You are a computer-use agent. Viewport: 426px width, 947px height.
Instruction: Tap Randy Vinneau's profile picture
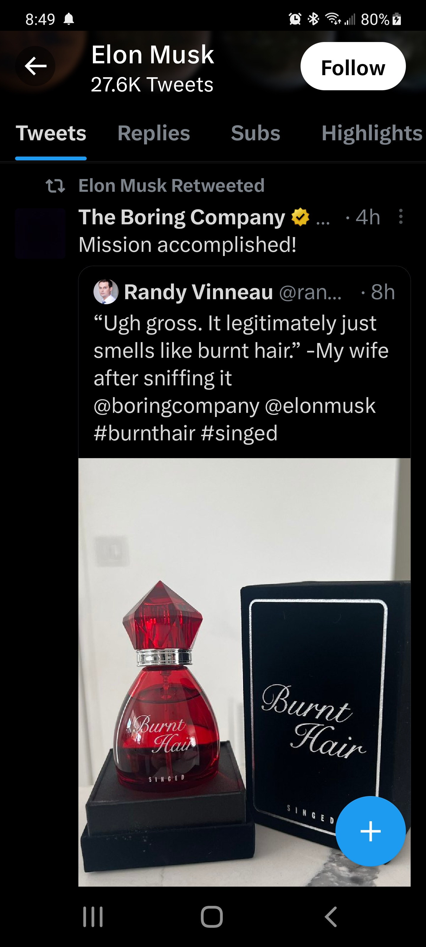point(106,291)
